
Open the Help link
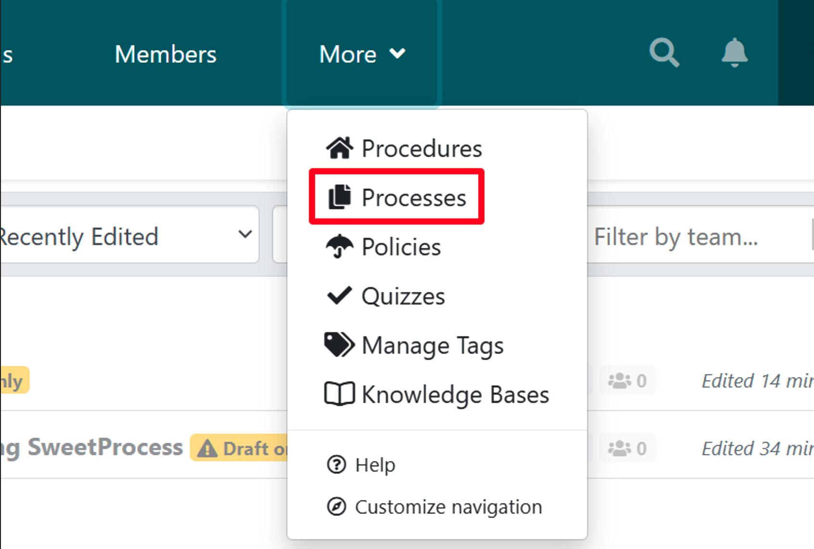click(x=375, y=465)
